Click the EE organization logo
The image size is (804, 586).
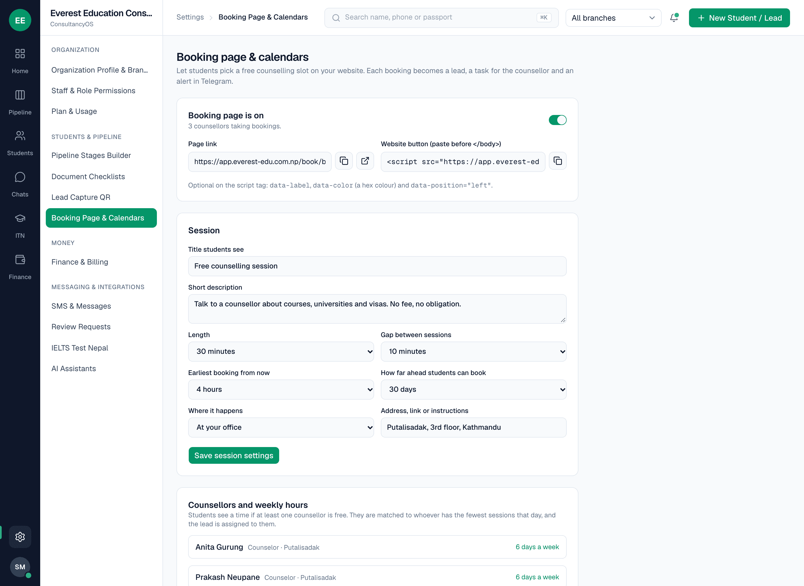(20, 20)
